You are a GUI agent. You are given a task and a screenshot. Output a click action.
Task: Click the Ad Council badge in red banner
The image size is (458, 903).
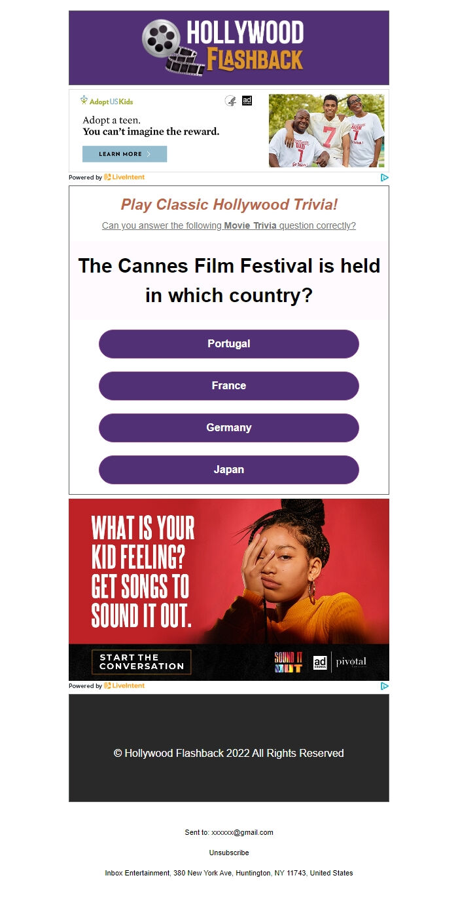pos(320,663)
